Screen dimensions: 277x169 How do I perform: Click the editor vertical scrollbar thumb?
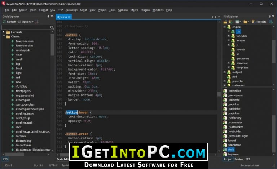click(219, 94)
